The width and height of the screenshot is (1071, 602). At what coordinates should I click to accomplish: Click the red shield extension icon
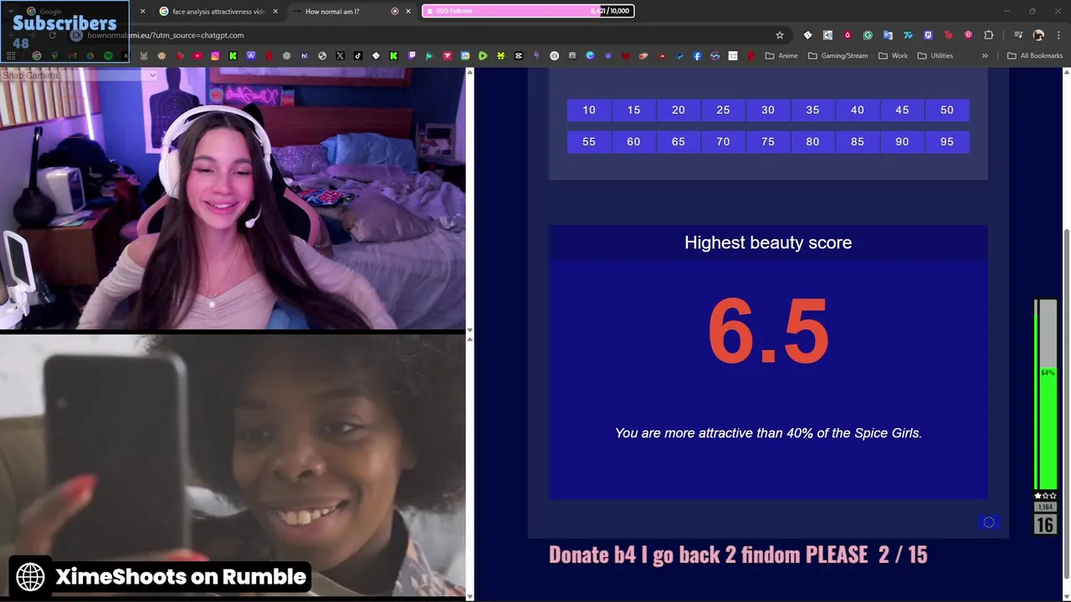point(969,35)
